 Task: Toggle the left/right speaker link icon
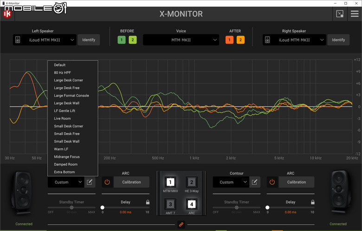181,225
